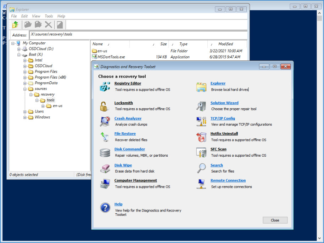
Task: Open the Help link in DaRT dialog
Action: click(118, 204)
